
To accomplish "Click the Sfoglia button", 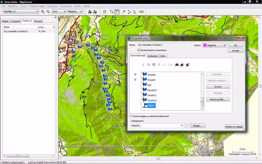I will coord(198,125).
